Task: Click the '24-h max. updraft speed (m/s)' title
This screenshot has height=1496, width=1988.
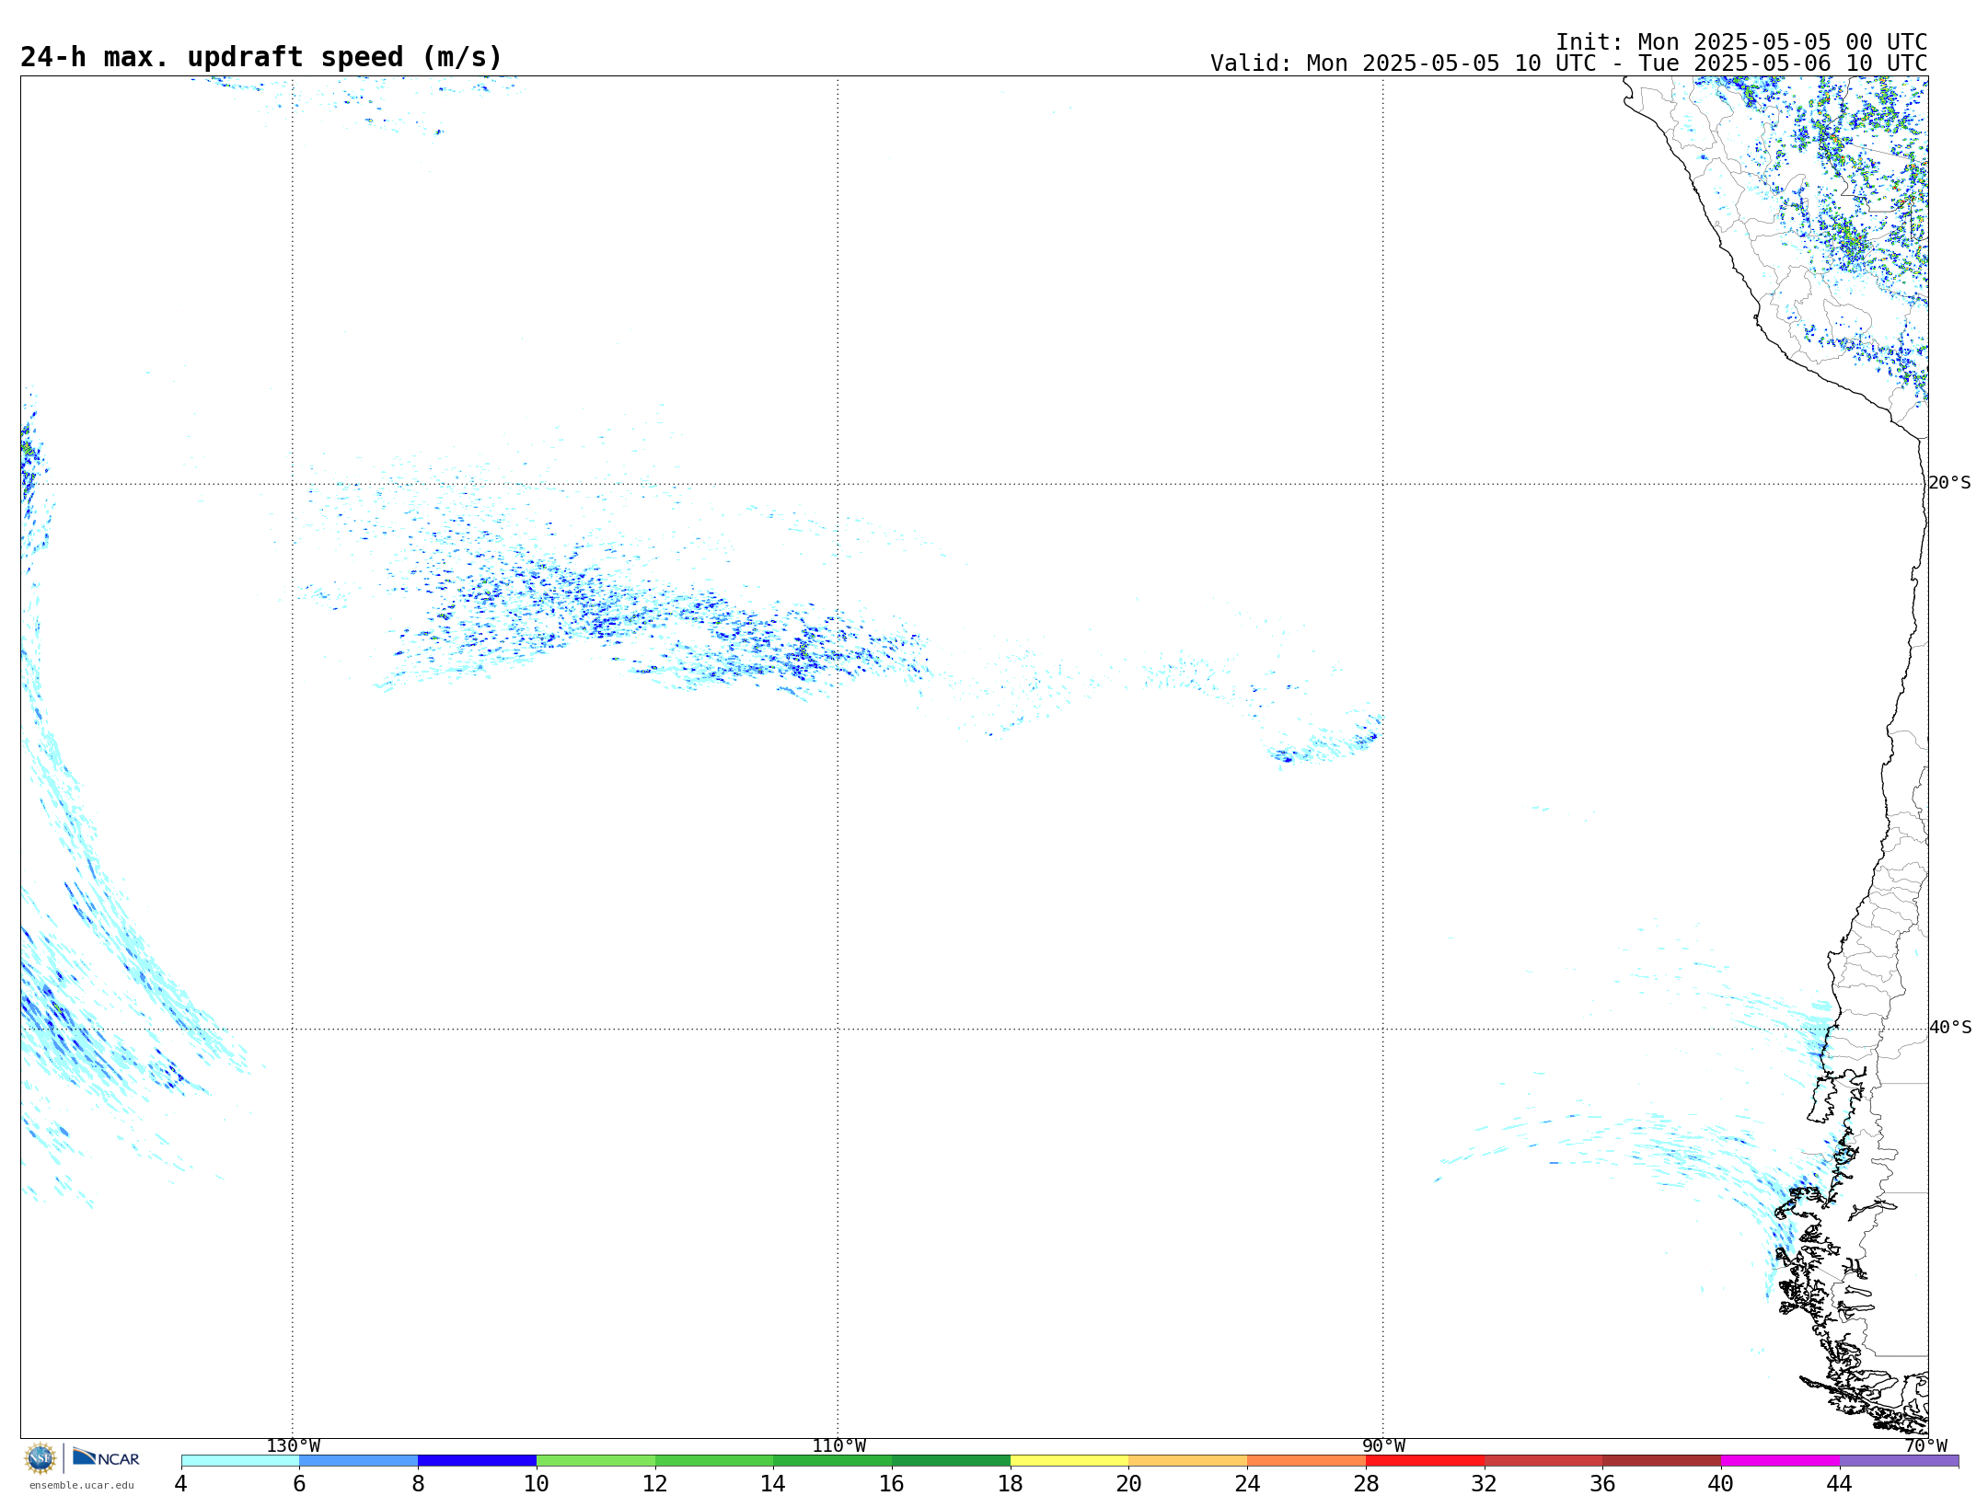Action: click(x=261, y=57)
